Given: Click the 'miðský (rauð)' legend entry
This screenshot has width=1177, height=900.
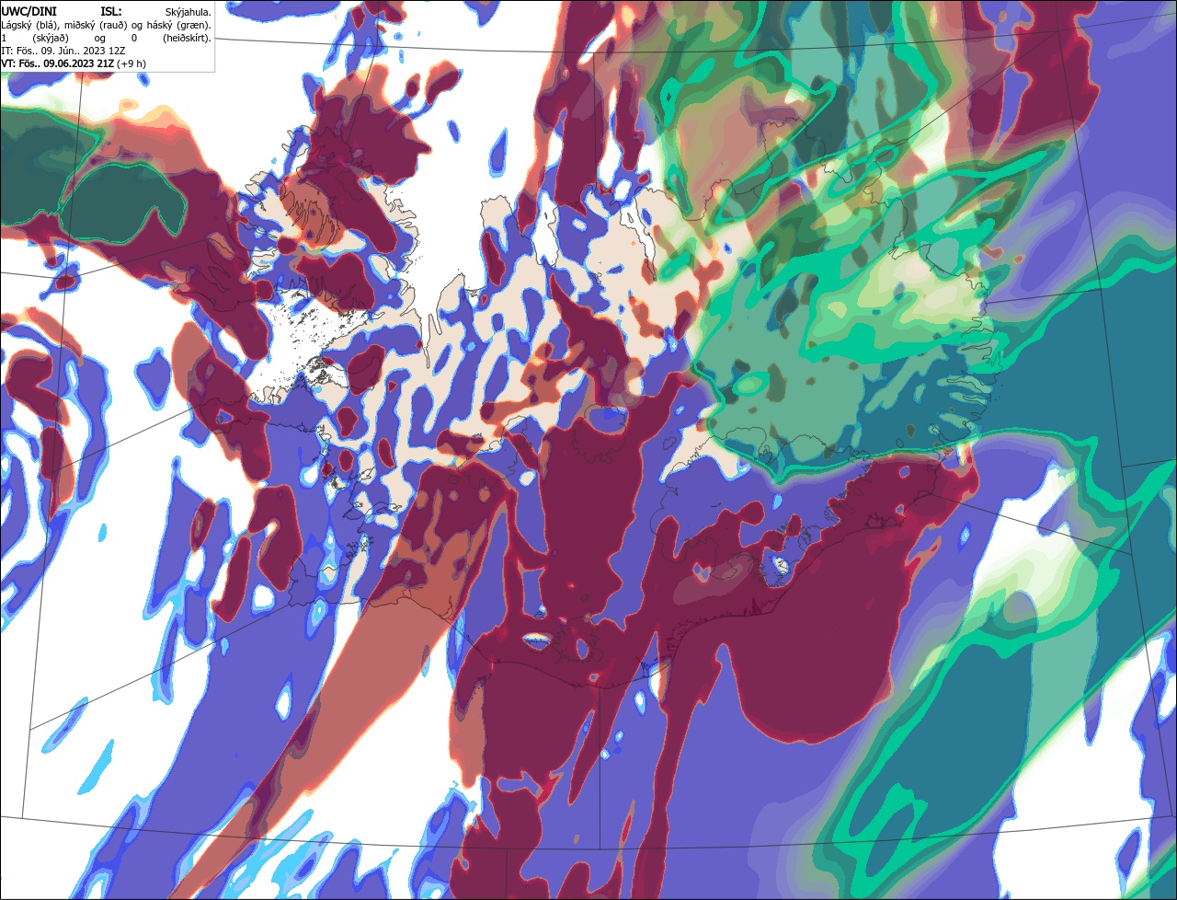Looking at the screenshot, I should coord(96,26).
